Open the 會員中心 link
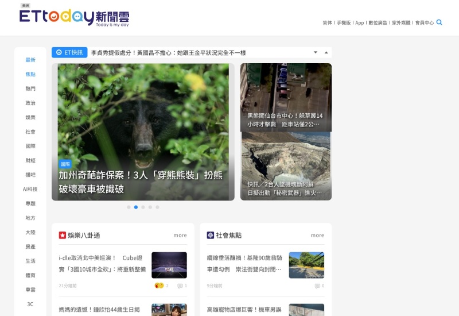459x316 pixels. point(425,22)
